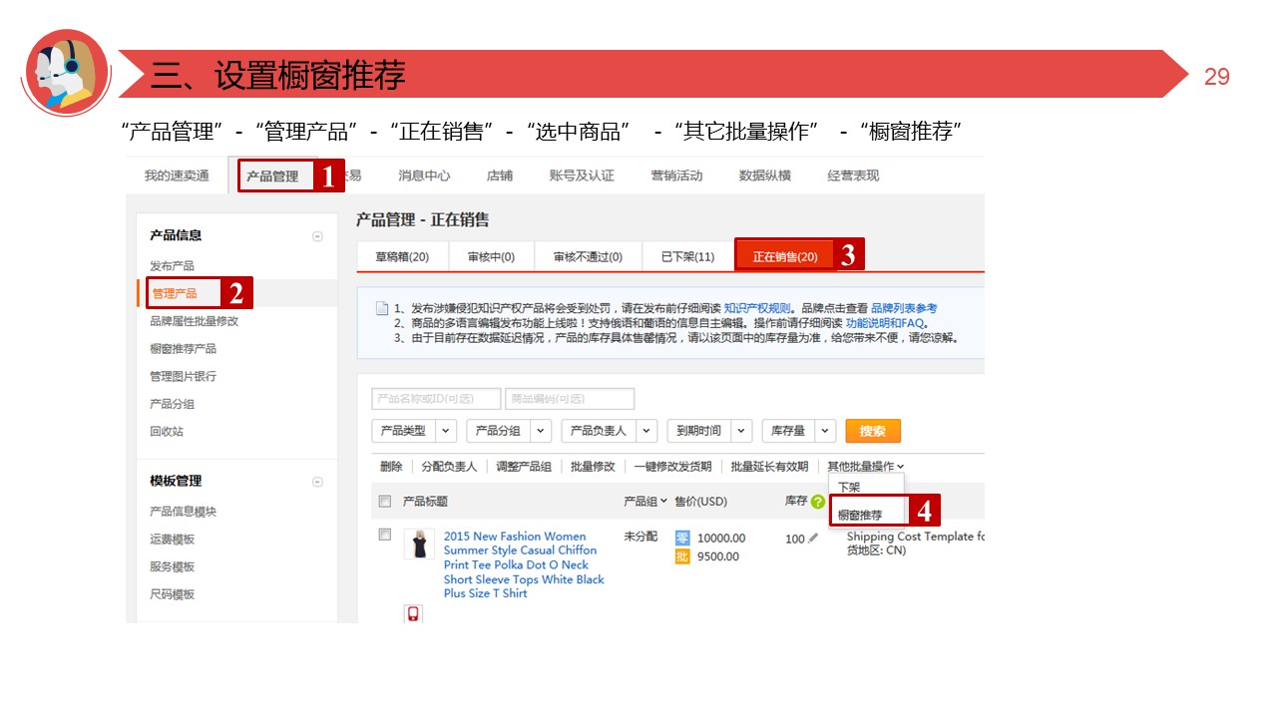Open the 2015 New Fashion Women product title link
Viewport: 1277px width, 718px height.
pyautogui.click(x=524, y=564)
